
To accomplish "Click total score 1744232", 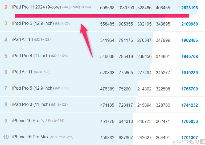I will 190,105.
